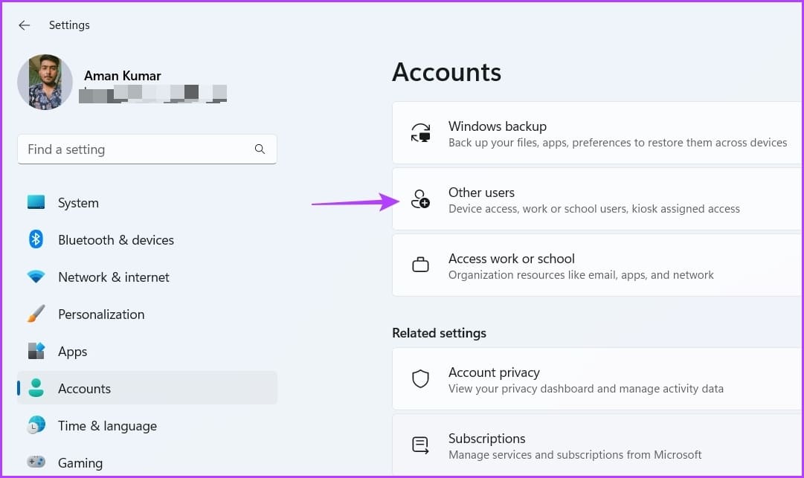The width and height of the screenshot is (804, 478).
Task: Click the Subscriptions list icon
Action: click(x=420, y=445)
